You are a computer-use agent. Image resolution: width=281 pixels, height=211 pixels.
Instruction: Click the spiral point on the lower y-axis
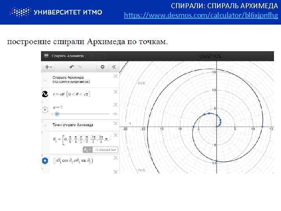click(x=217, y=161)
